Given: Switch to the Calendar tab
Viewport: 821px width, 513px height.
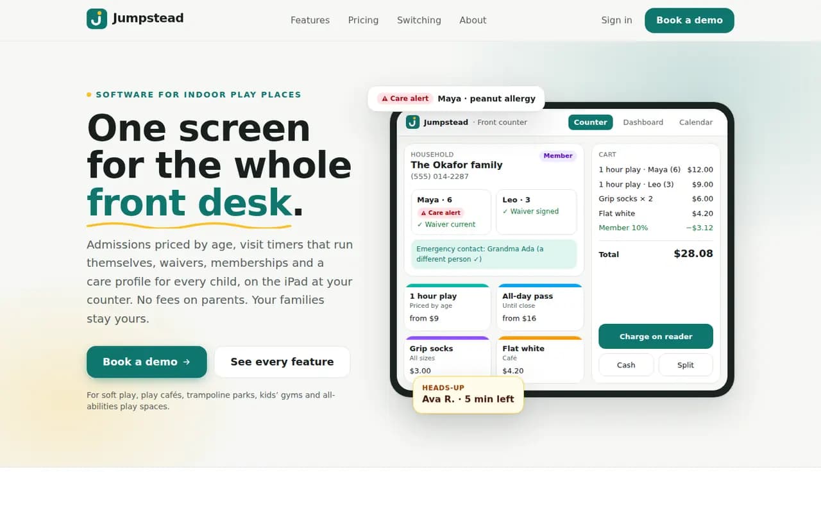Looking at the screenshot, I should point(696,122).
